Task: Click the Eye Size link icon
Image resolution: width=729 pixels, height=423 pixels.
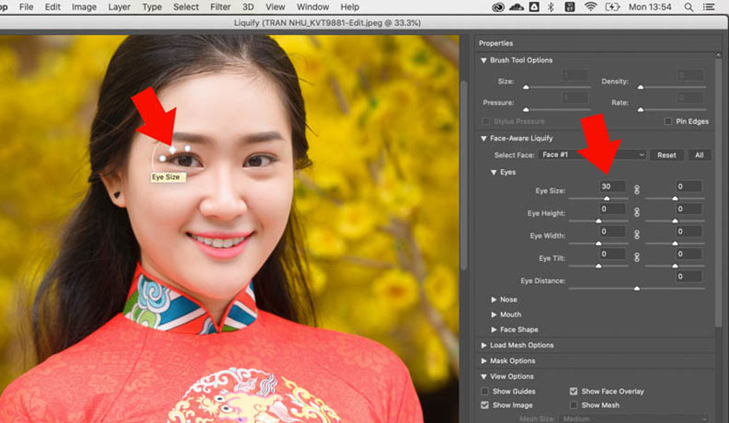Action: (636, 190)
